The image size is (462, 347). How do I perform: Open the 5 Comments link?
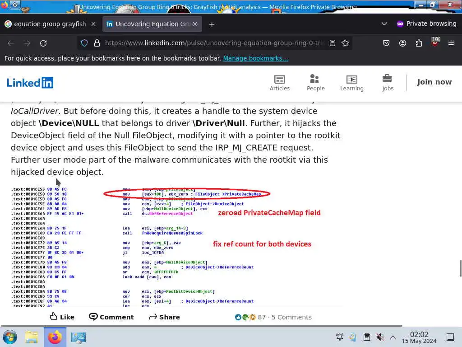291,317
